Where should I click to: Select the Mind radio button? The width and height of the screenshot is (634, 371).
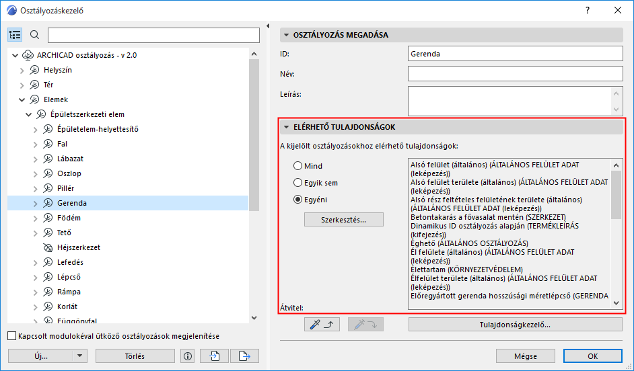click(298, 166)
